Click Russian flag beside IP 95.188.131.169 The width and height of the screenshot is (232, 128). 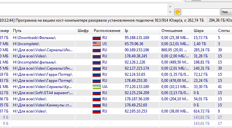tap(96, 38)
